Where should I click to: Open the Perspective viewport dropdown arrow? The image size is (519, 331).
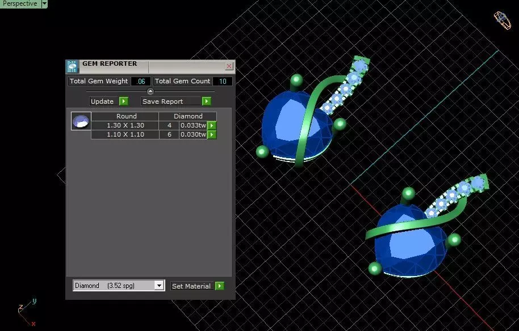[44, 3]
